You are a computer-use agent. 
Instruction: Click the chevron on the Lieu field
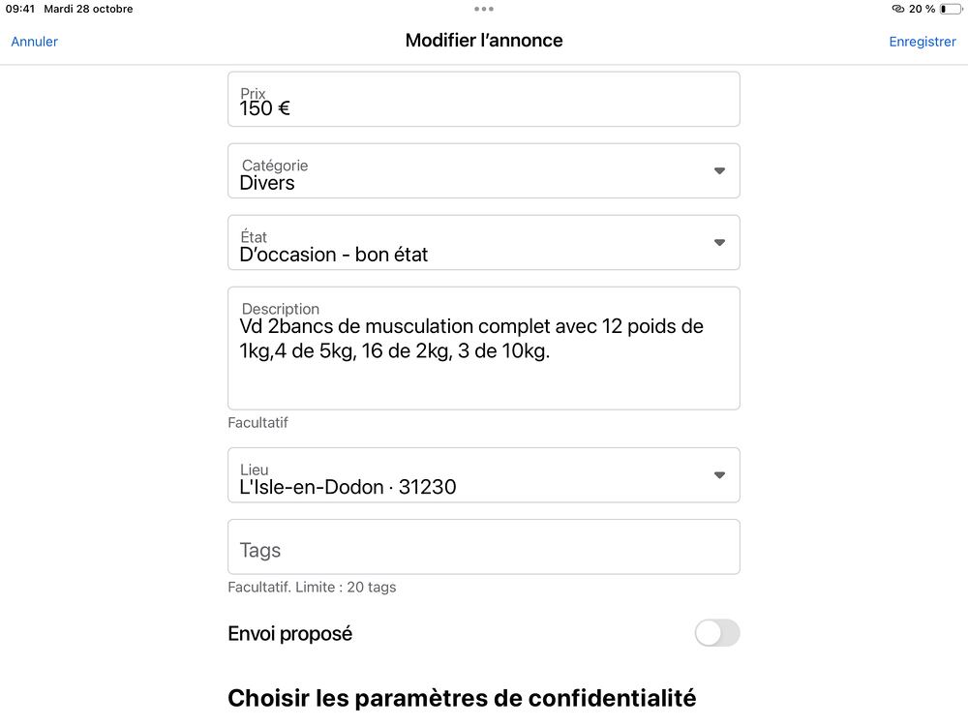(x=719, y=475)
